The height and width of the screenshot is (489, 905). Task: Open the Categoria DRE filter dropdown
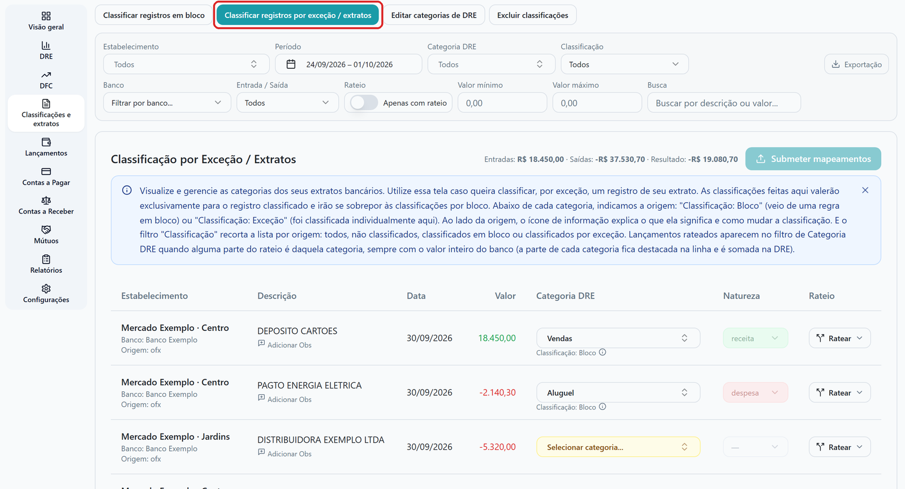pyautogui.click(x=491, y=64)
